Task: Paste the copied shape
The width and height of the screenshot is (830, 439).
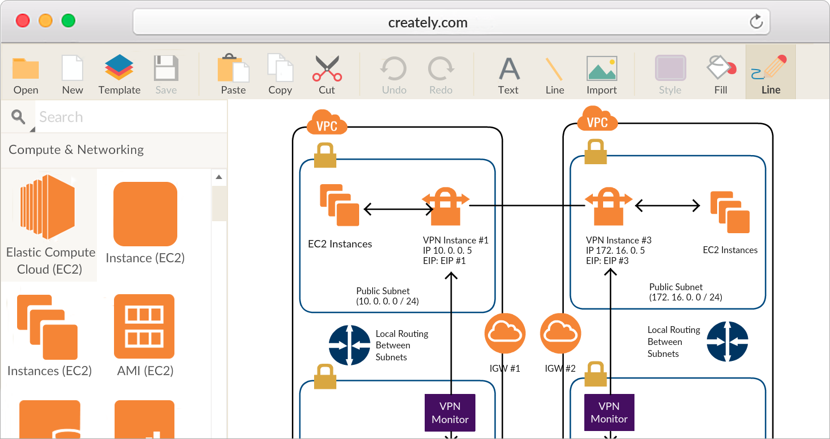Action: pos(233,73)
